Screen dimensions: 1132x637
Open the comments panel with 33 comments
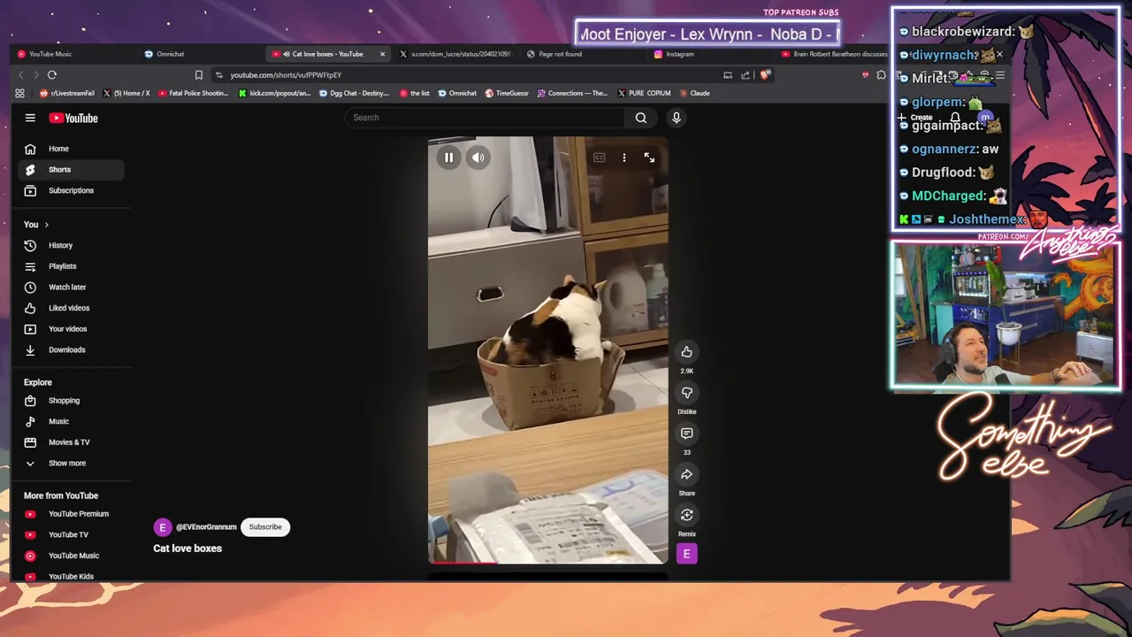(x=686, y=434)
